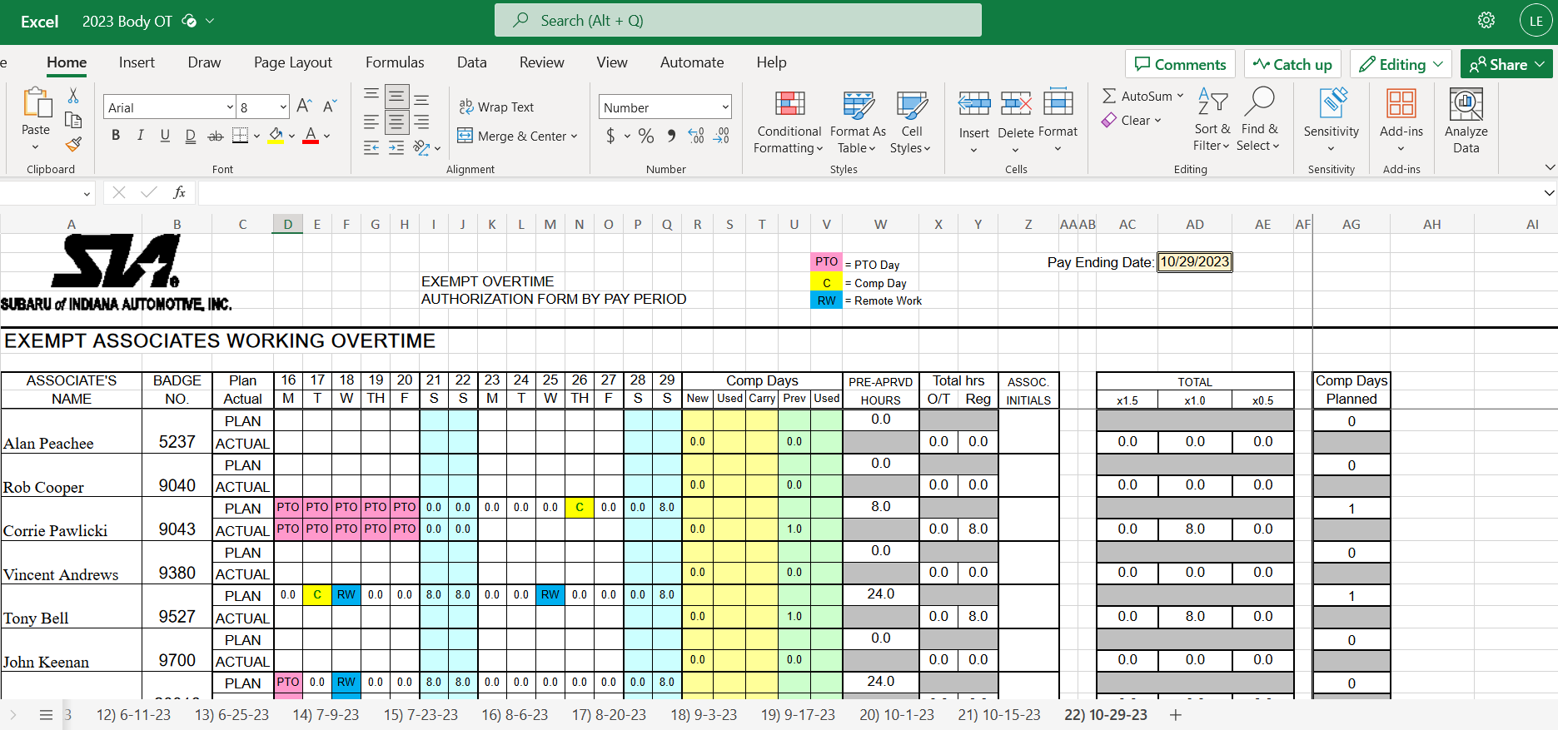
Task: Toggle Wrap Text on selected cells
Action: coord(496,107)
